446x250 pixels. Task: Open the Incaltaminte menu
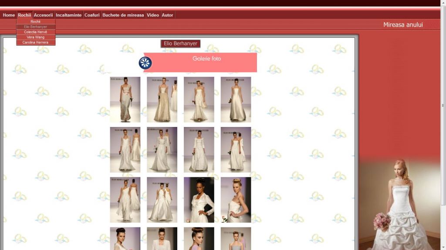pos(68,15)
